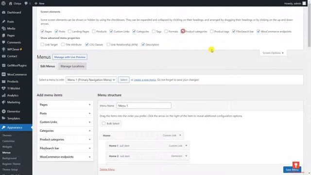Open Themes under Appearance submenu
311x175 pixels.
[7, 135]
